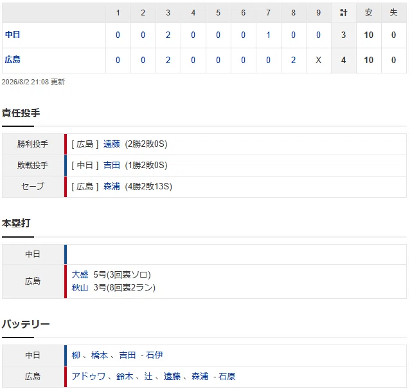Screen dimensions: 410x389
Task: Click 鈴木 in 広島 battery row
Action: click(125, 377)
